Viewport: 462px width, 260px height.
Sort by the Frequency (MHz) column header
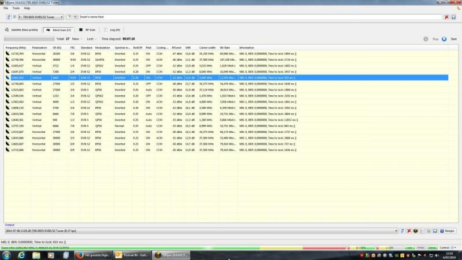coord(16,47)
